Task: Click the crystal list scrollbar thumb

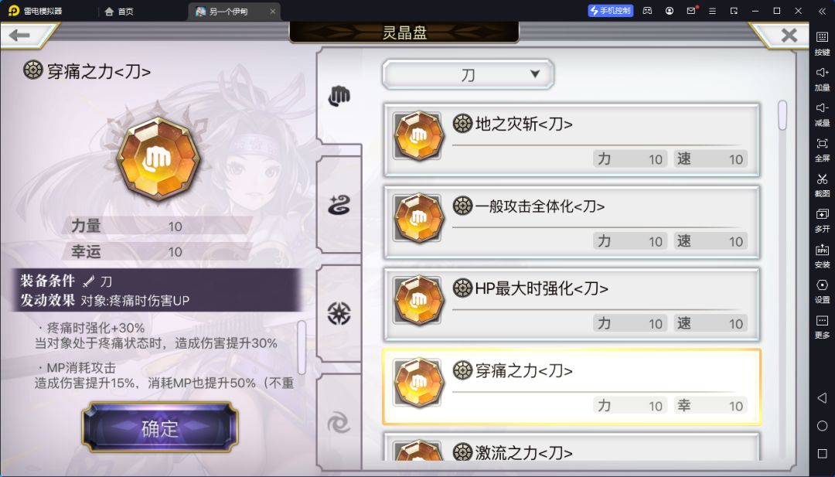Action: coord(782,115)
